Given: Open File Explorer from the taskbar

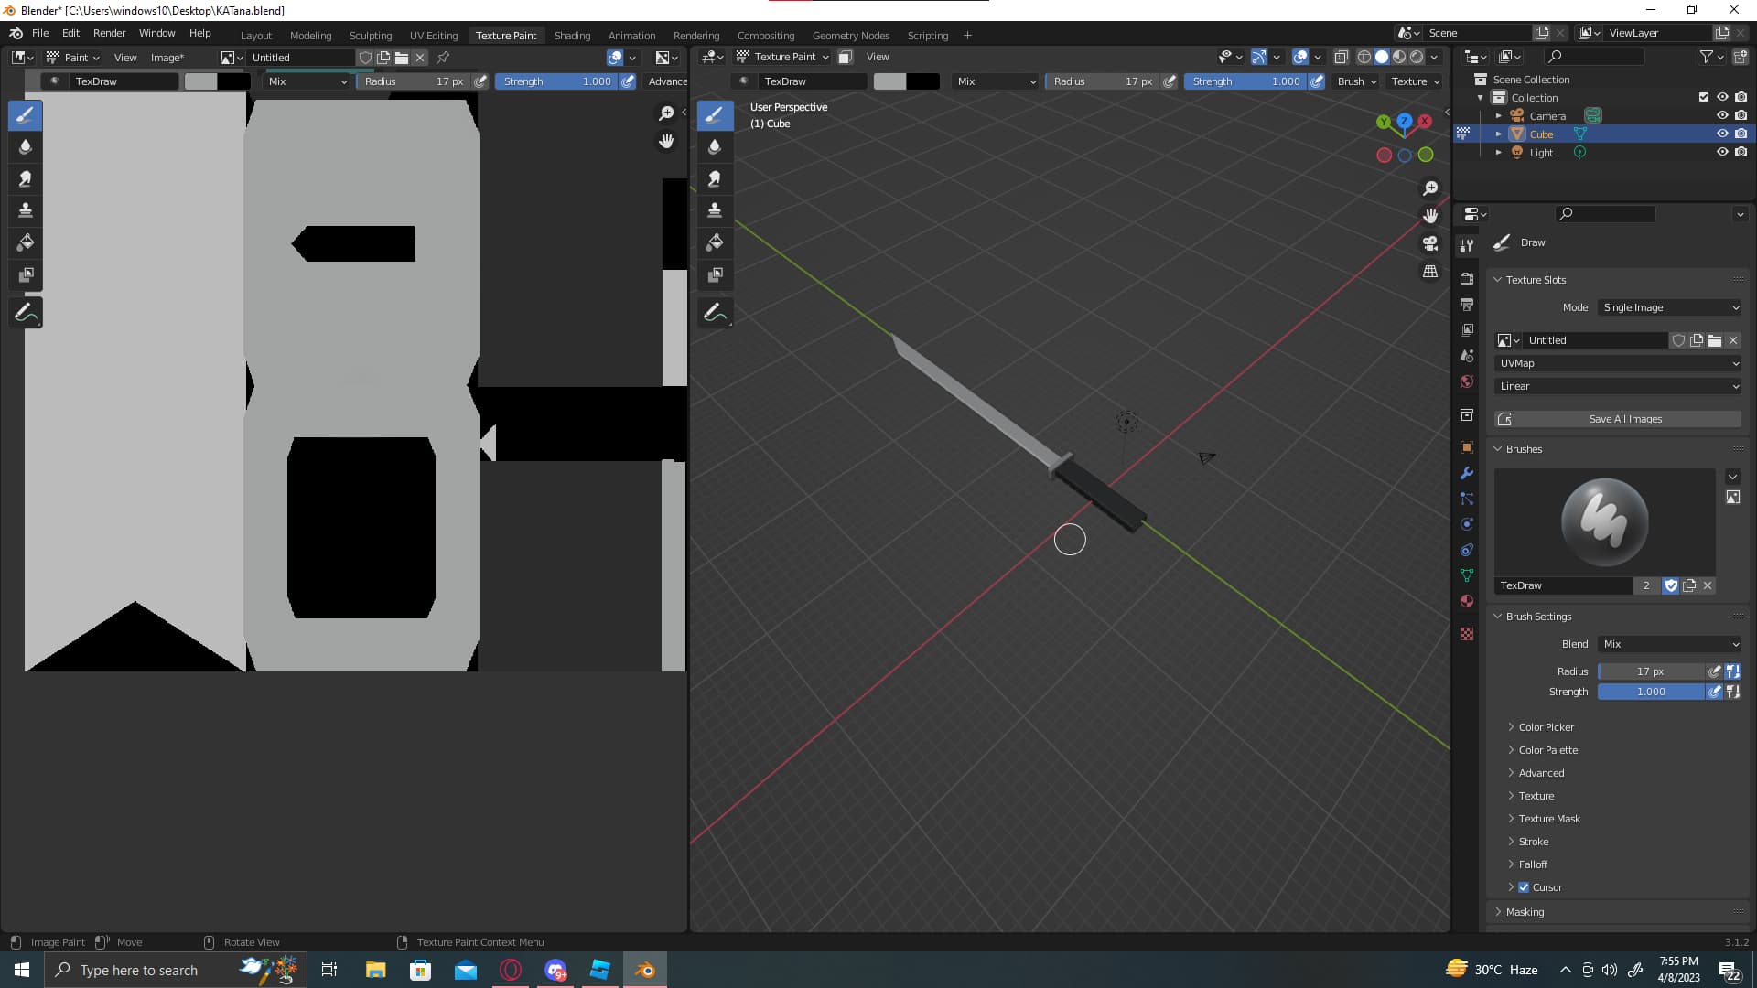Looking at the screenshot, I should tap(375, 970).
